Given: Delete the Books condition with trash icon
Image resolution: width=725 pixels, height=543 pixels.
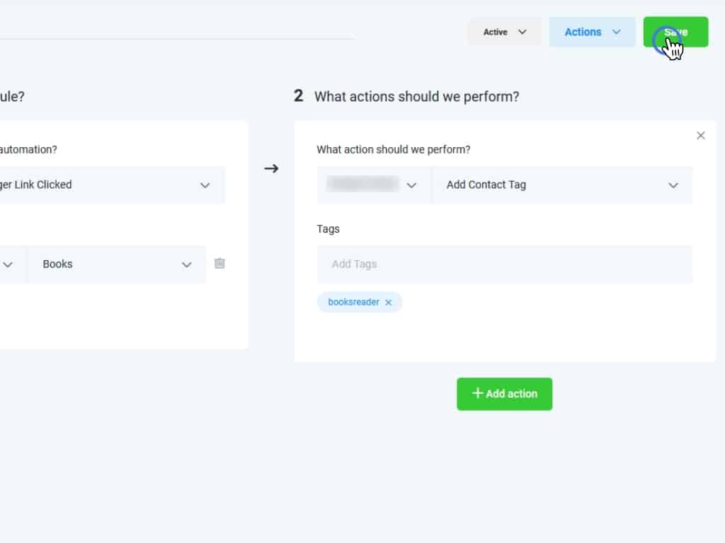Looking at the screenshot, I should pos(219,264).
